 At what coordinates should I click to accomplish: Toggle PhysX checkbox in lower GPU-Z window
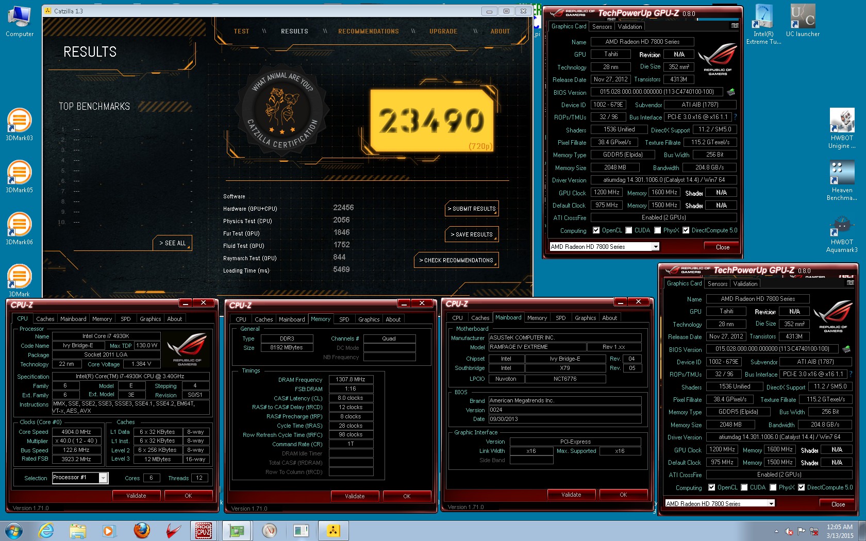[773, 487]
